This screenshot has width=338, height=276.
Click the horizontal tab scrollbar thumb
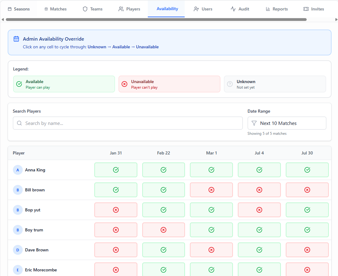156,19
